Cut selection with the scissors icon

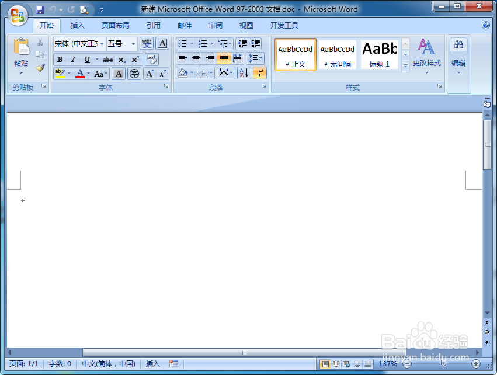[40, 42]
